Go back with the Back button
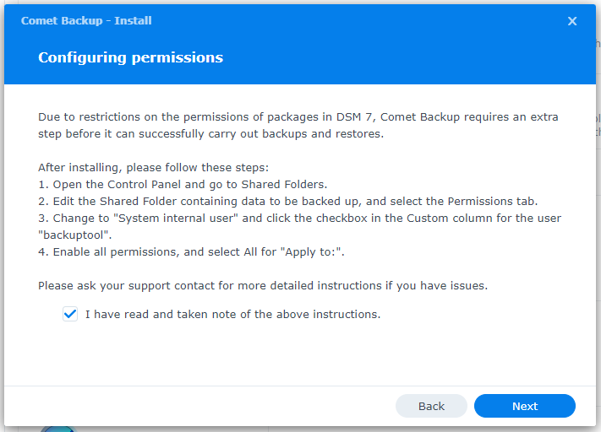Screen dimensions: 601x432 point(431,406)
